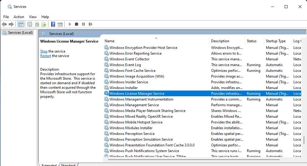Click gear icon beside Windows Modules Installer
The image size is (307, 166).
[106, 128]
